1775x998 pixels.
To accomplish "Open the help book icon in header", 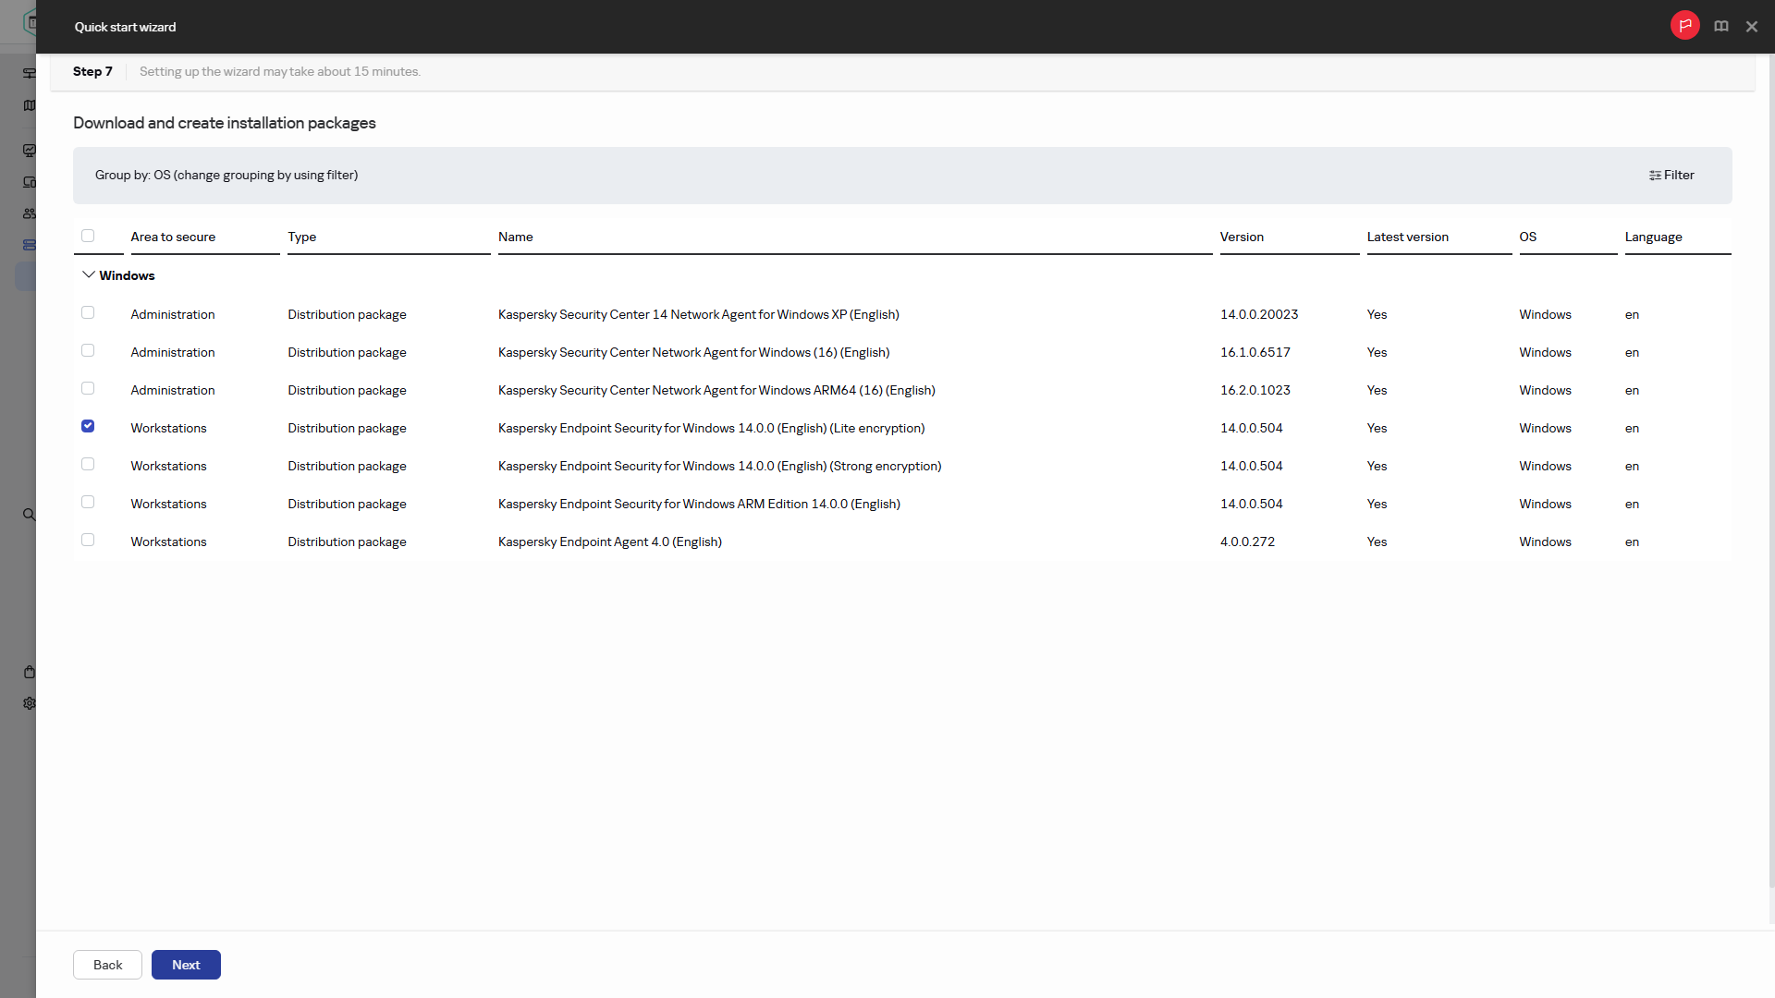I will click(1721, 27).
